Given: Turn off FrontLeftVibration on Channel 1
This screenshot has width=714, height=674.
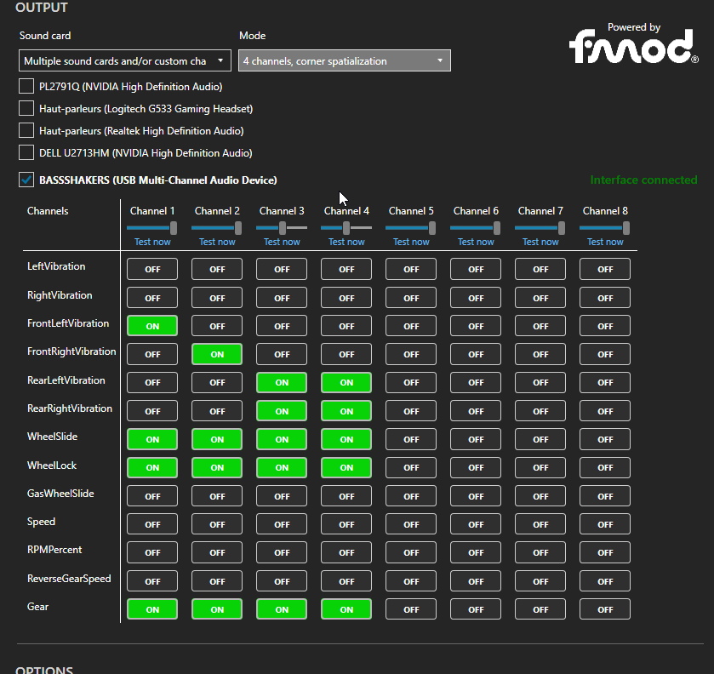Looking at the screenshot, I should coord(152,326).
